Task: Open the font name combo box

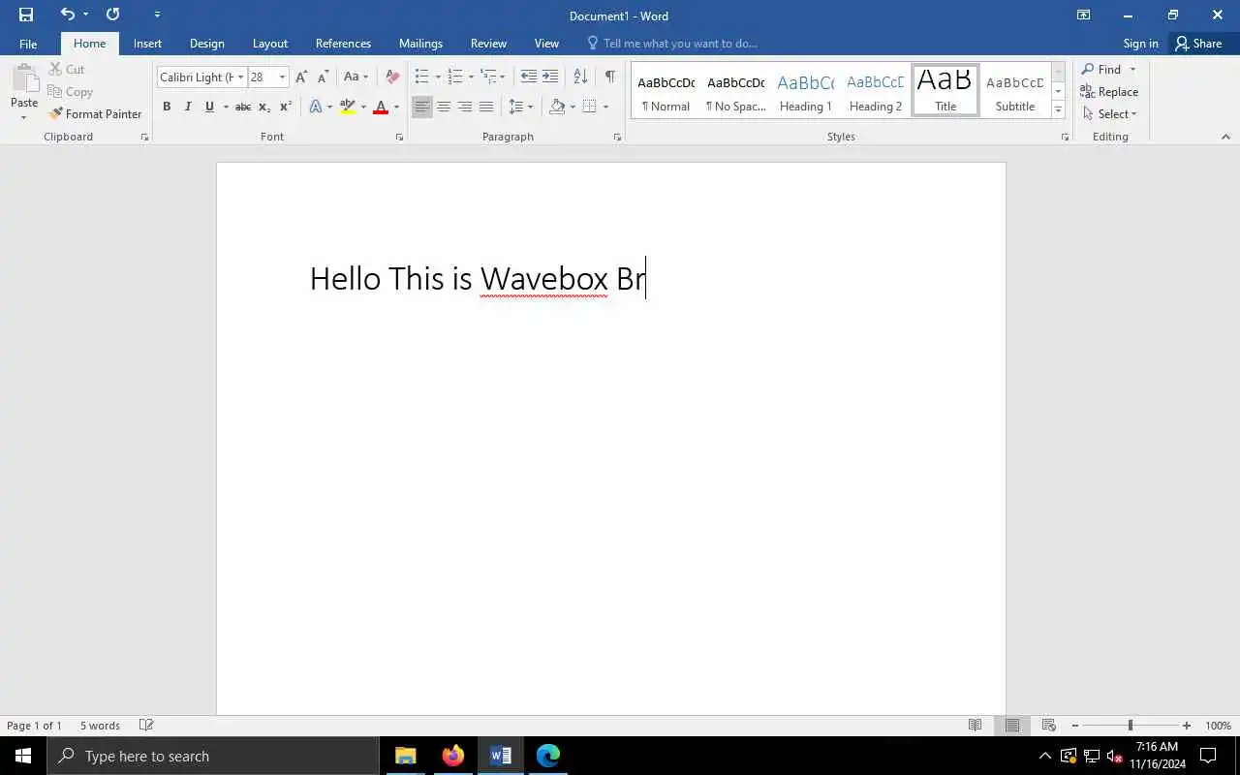Action: click(x=201, y=77)
